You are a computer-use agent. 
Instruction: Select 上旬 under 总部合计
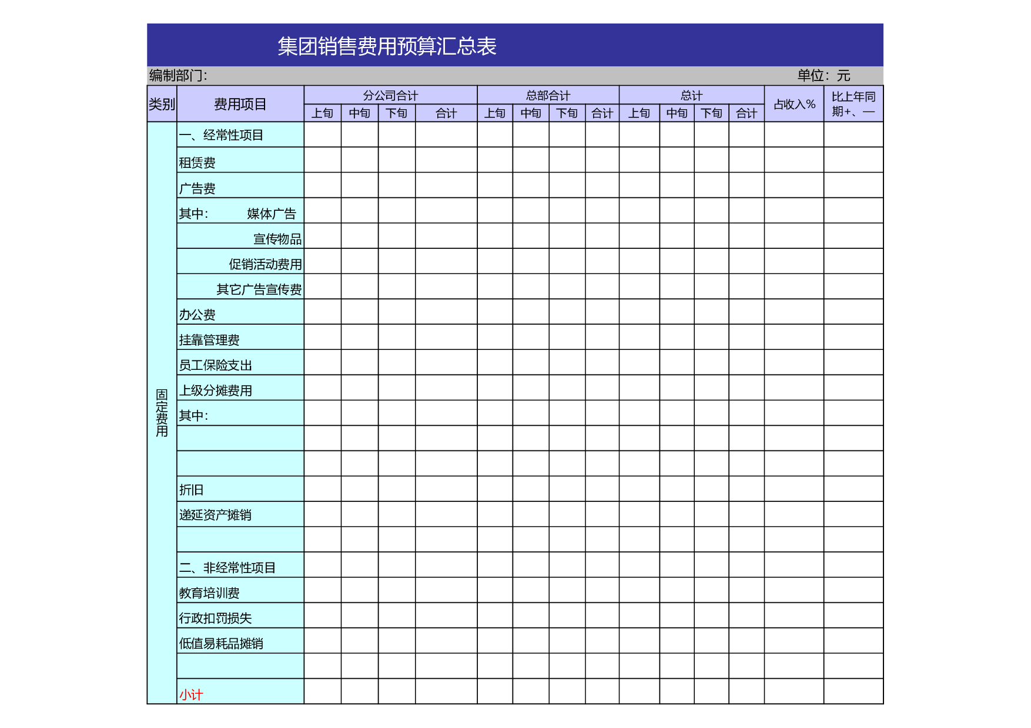coord(495,113)
